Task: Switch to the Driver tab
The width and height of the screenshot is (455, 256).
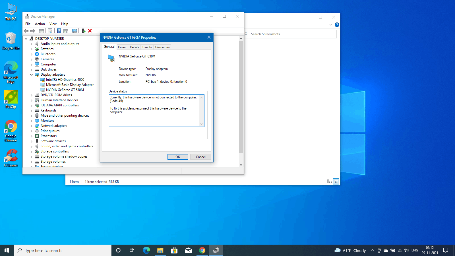Action: pyautogui.click(x=122, y=47)
